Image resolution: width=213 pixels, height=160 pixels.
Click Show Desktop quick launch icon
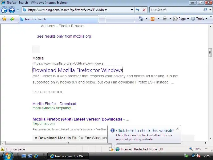[x=24, y=156]
